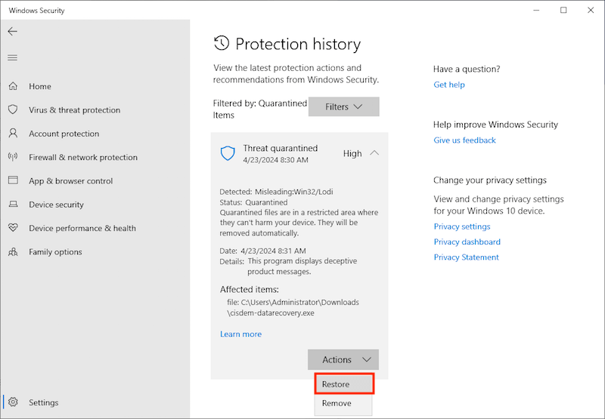Click the Misleading:Win32/Lodi detection name

click(293, 192)
